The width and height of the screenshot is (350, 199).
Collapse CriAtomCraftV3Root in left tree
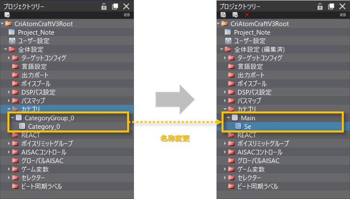coord(2,24)
